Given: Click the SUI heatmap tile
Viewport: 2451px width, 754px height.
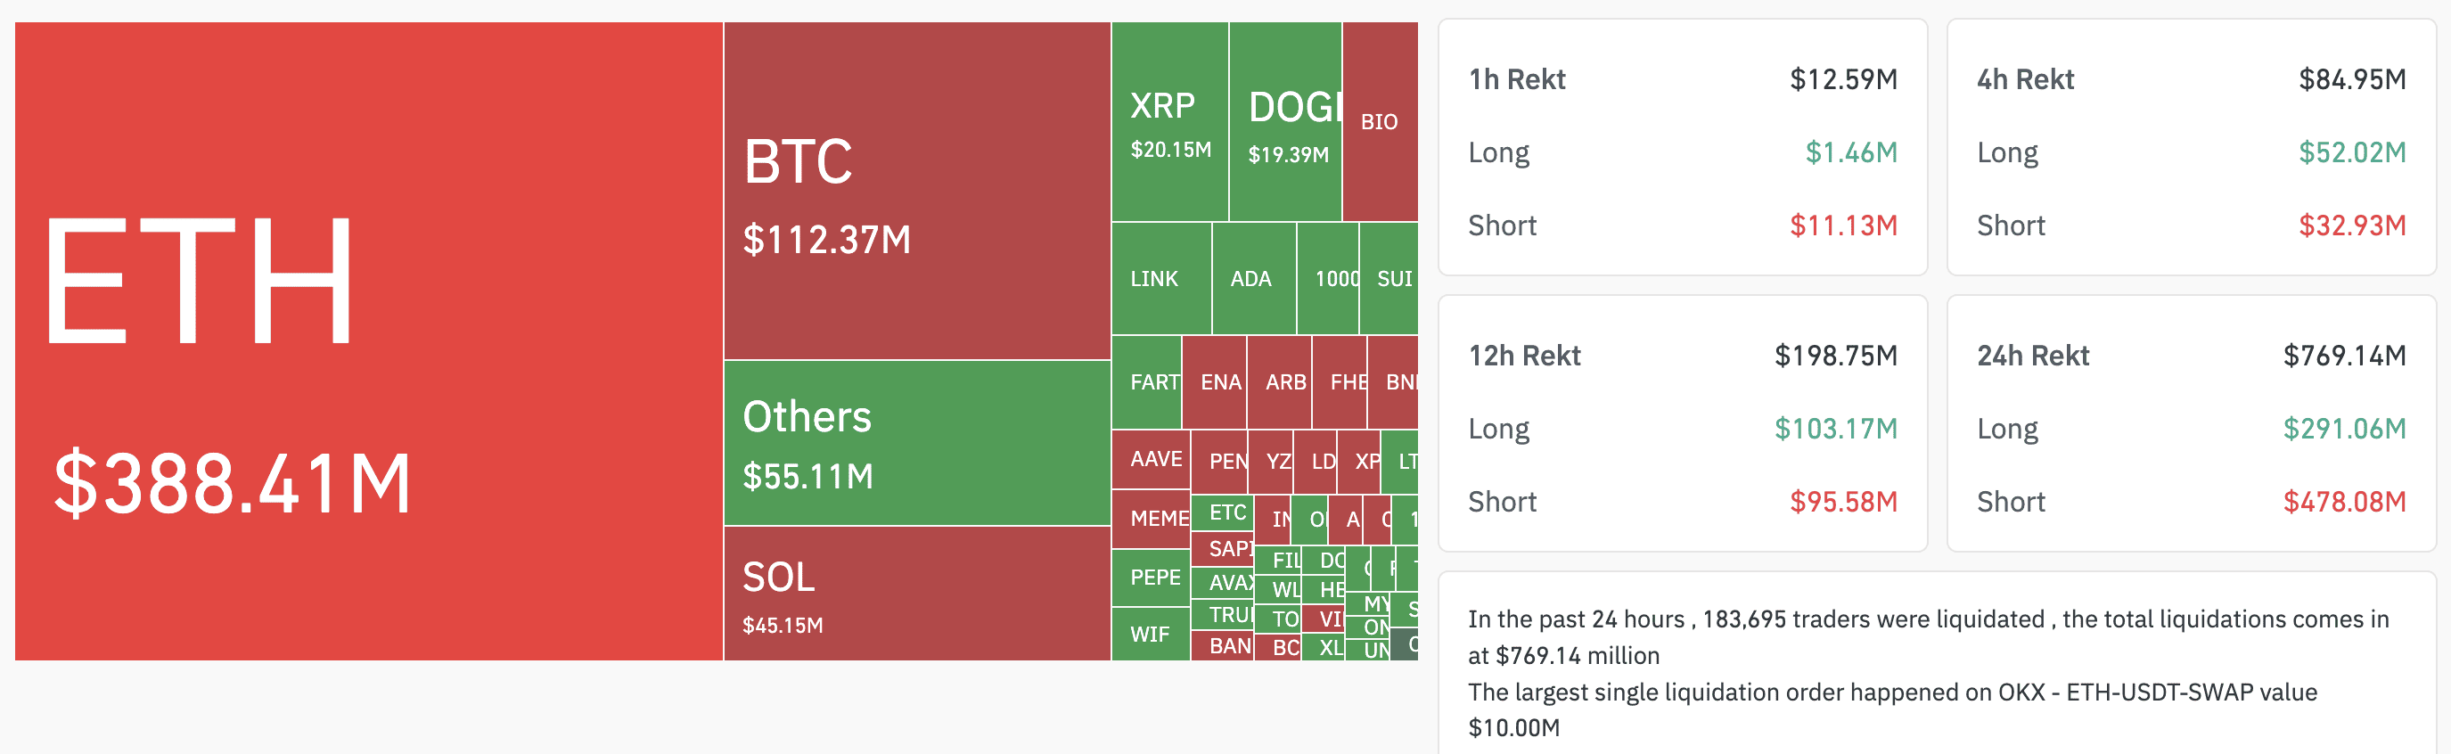Looking at the screenshot, I should coord(1392,278).
